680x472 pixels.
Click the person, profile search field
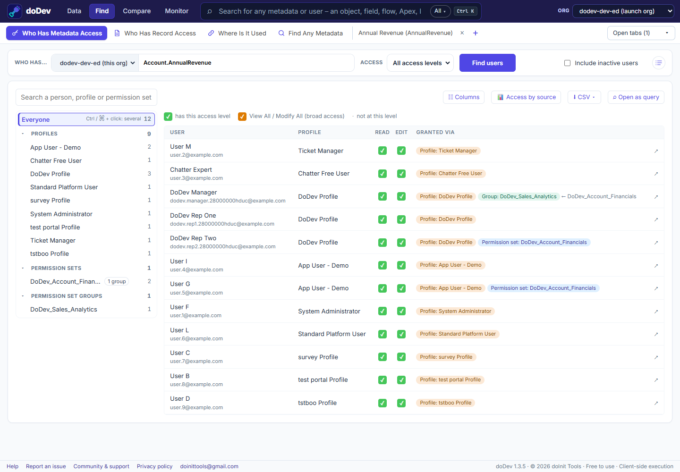[86, 97]
